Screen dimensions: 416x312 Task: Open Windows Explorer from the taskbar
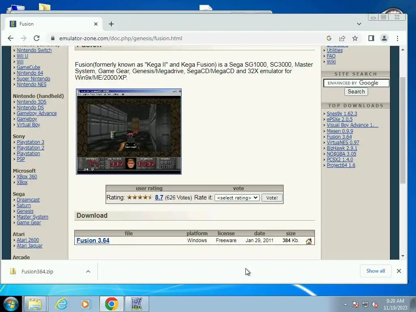tap(35, 304)
